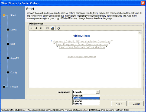The height and width of the screenshot is (112, 146).
Task: Open the Minibrowser home page
Action: [41, 28]
